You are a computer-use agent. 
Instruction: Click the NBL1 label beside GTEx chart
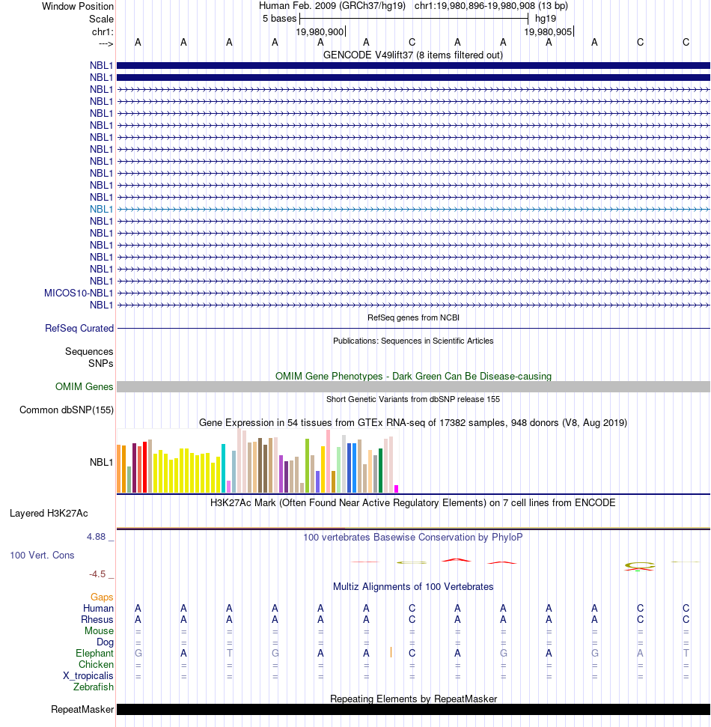pos(102,462)
